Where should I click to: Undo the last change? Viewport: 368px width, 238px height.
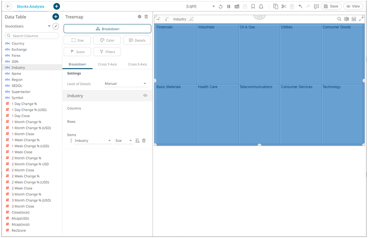coord(300,6)
